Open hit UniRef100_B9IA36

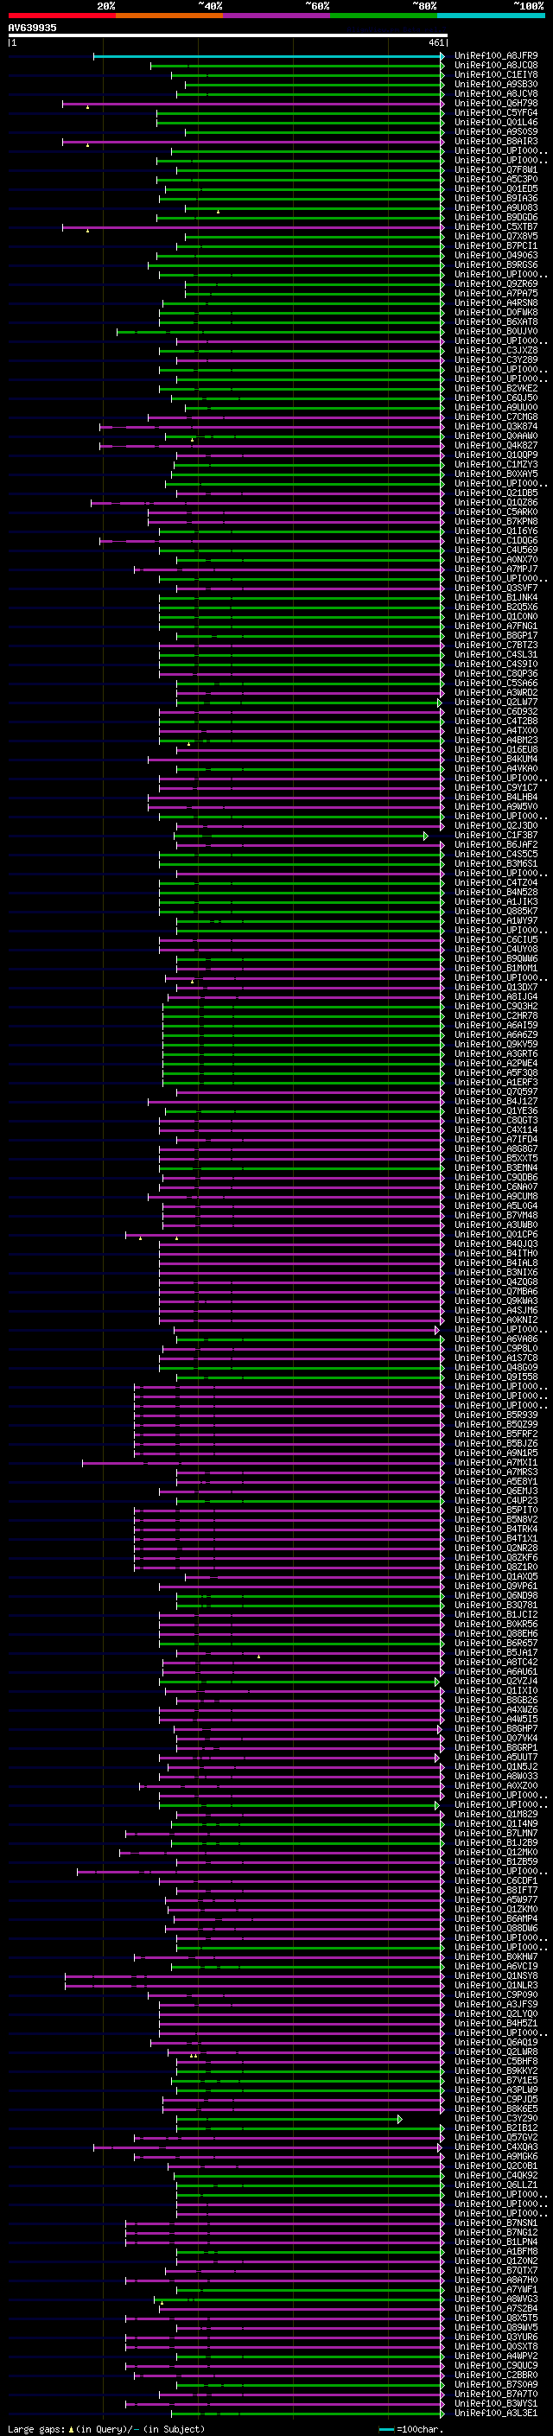click(495, 199)
